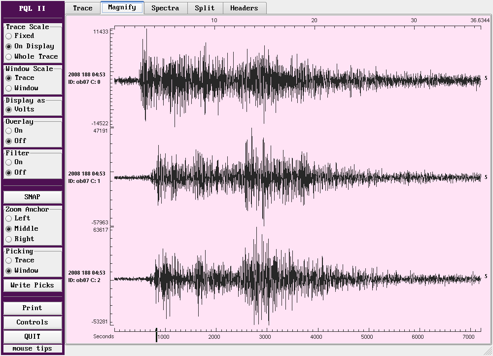Screen dimensions: 493x356
Task: Select Fixed trace scale option
Action: [9, 36]
